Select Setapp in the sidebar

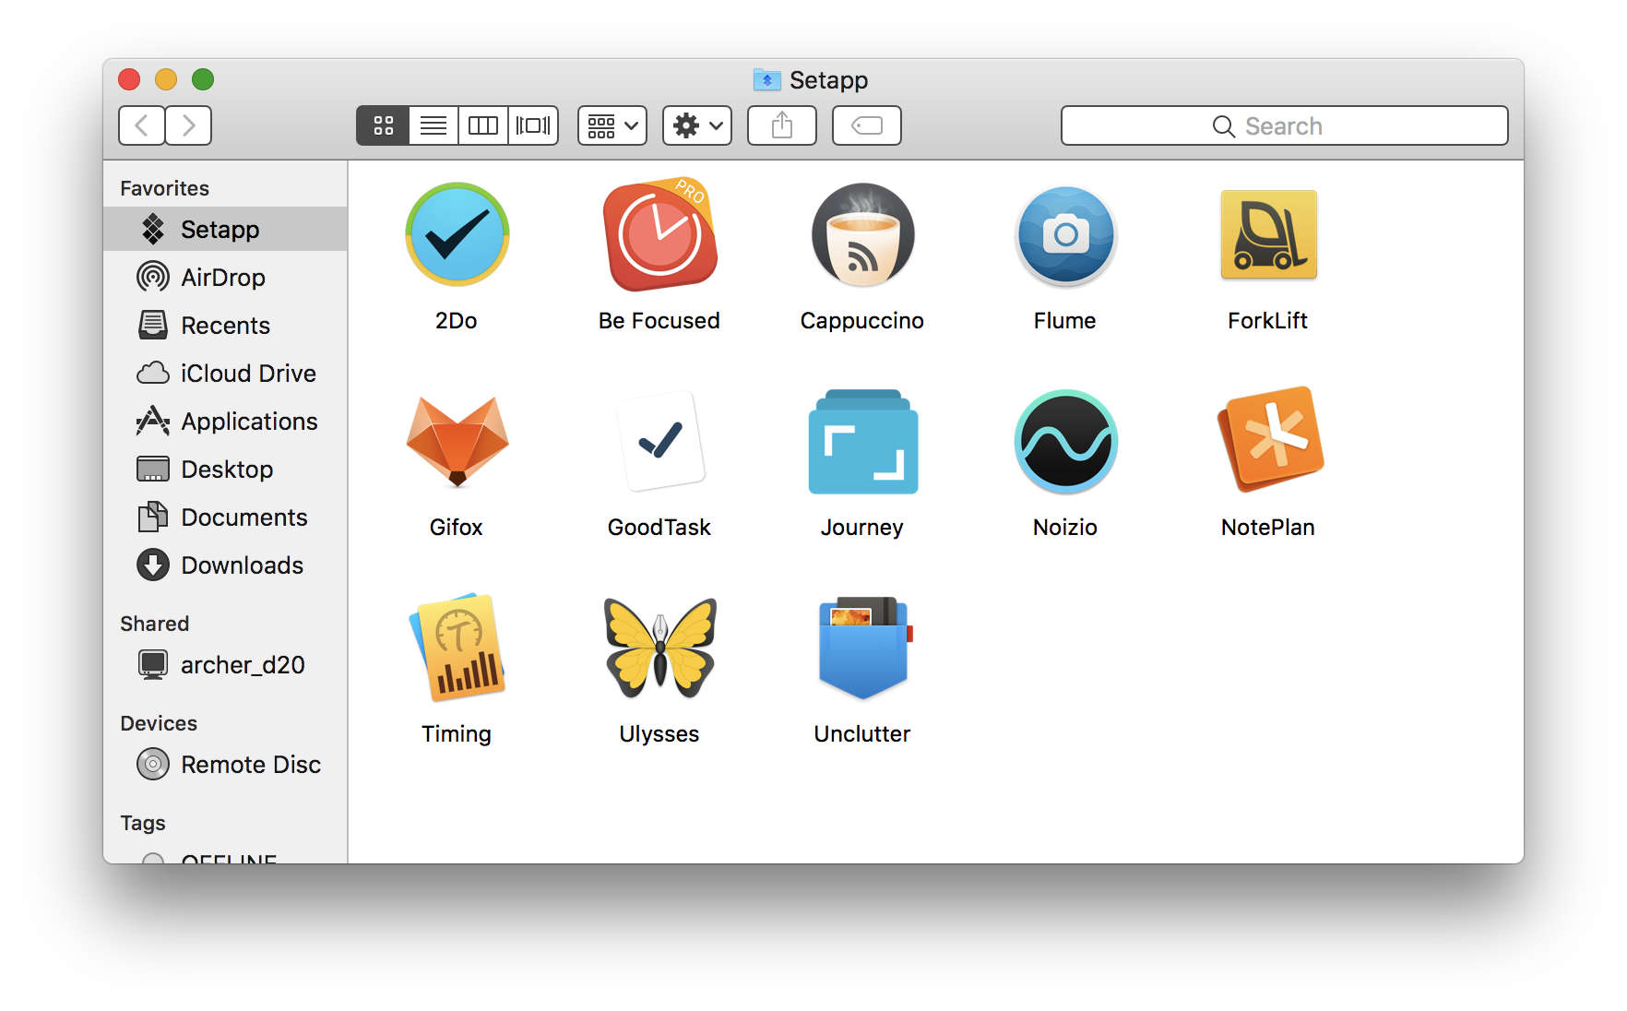[x=225, y=229]
